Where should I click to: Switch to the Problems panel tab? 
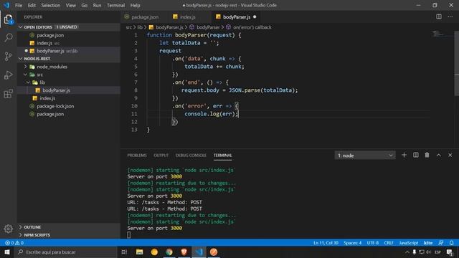[x=137, y=156]
